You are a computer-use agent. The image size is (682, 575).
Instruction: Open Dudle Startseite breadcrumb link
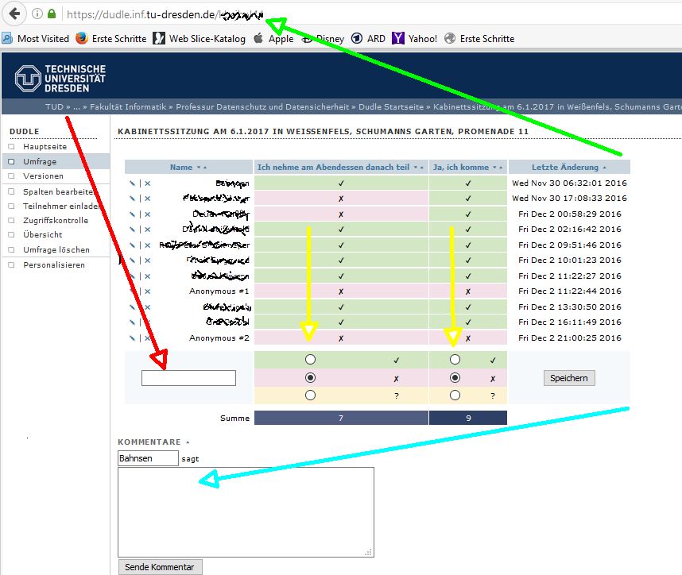pyautogui.click(x=390, y=107)
